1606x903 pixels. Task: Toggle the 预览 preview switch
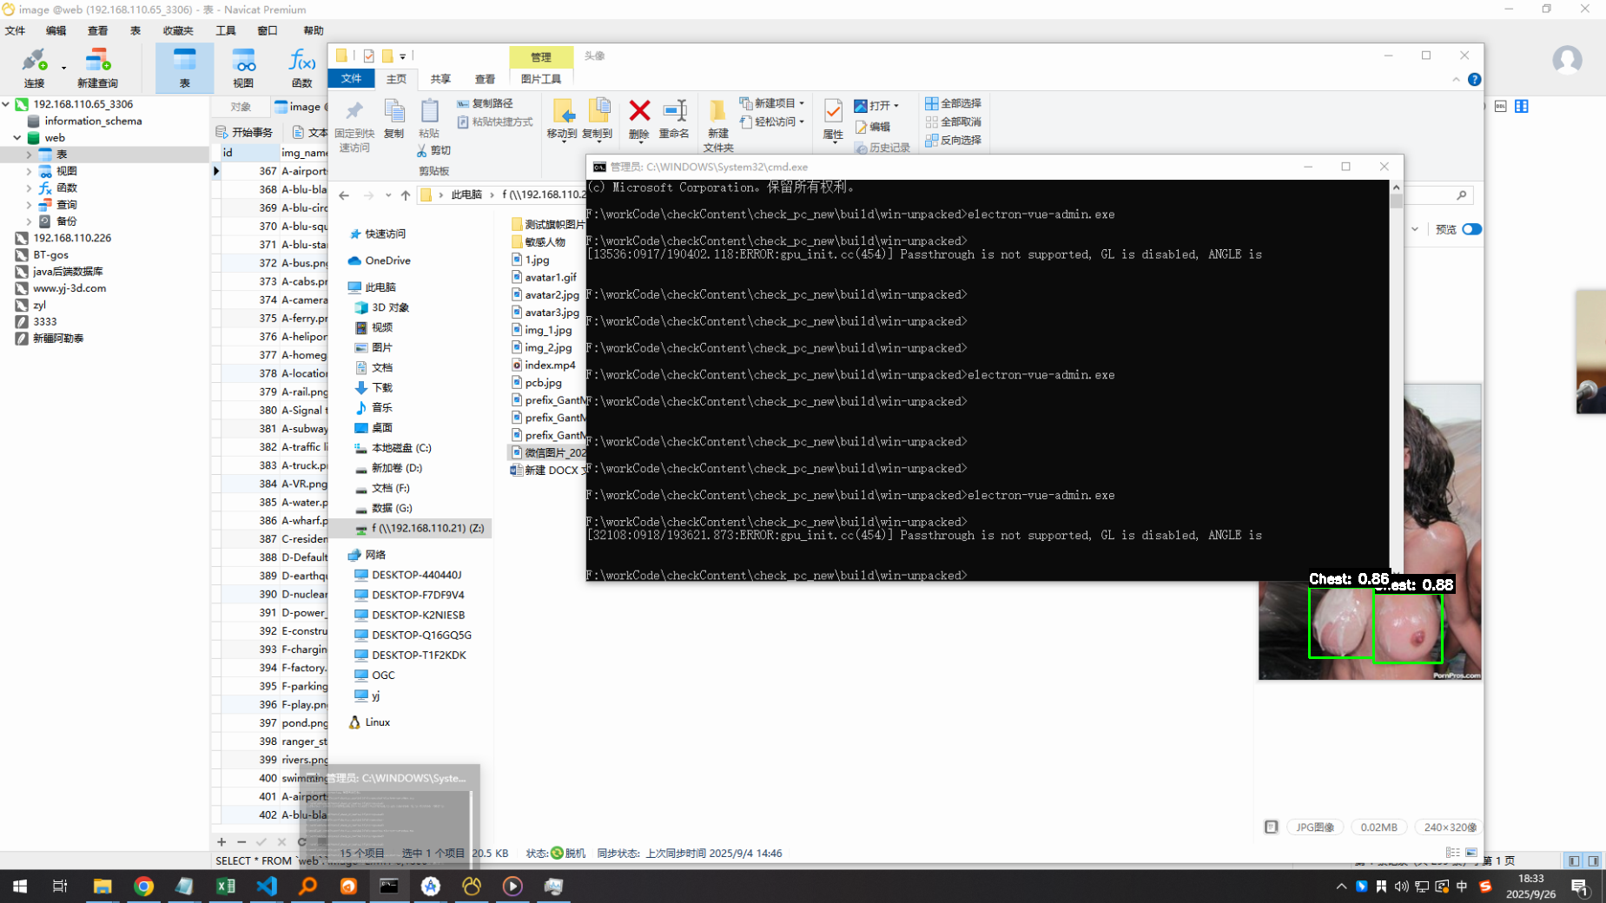click(1471, 229)
